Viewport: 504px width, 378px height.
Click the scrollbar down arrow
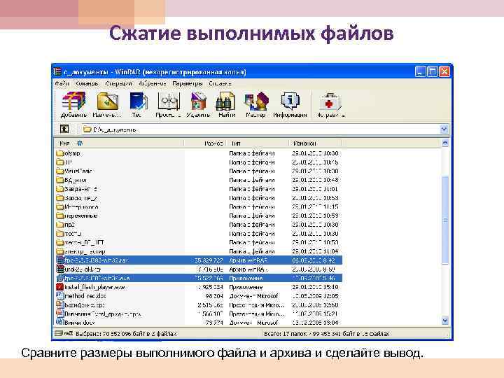[445, 321]
